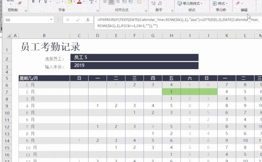Click cell 1 in the 8月 row
Image resolution: width=262 pixels, height=162 pixels.
[x=153, y=133]
